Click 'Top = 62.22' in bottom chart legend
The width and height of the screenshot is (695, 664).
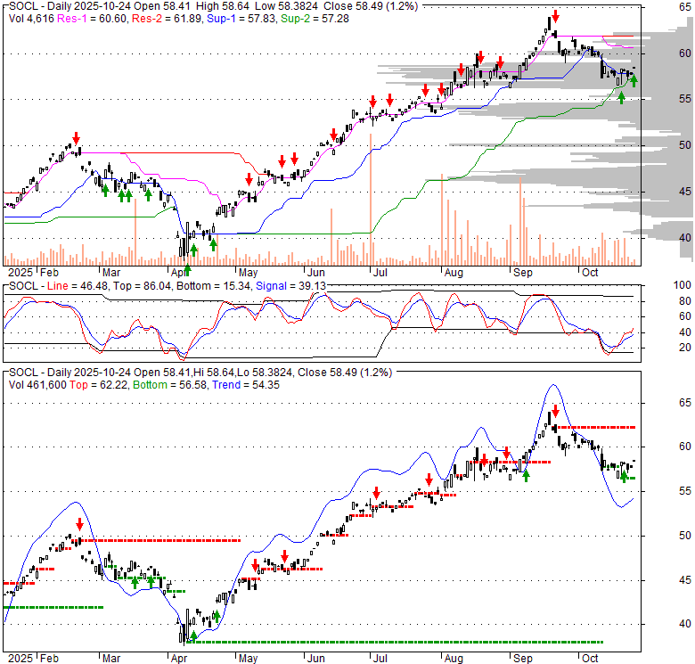pyautogui.click(x=98, y=385)
